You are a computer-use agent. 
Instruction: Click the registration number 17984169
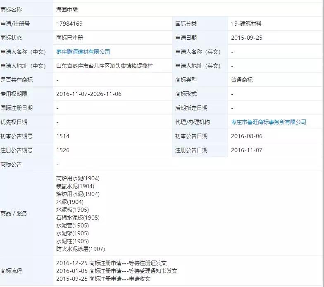(69, 24)
